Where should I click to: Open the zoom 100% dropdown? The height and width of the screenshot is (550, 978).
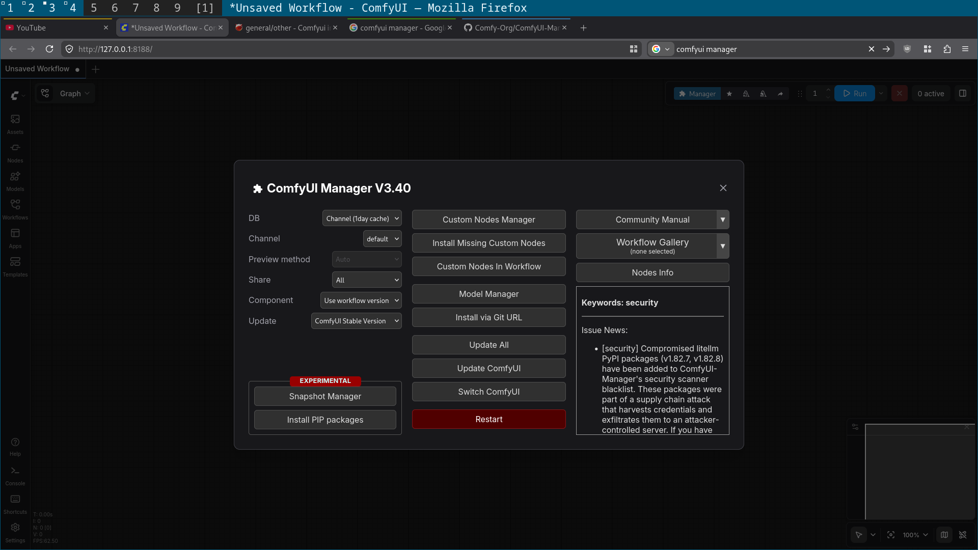pyautogui.click(x=915, y=535)
